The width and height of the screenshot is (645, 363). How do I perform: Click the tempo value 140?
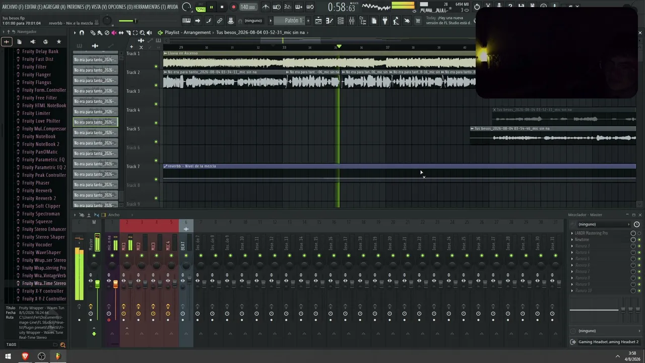pos(247,7)
